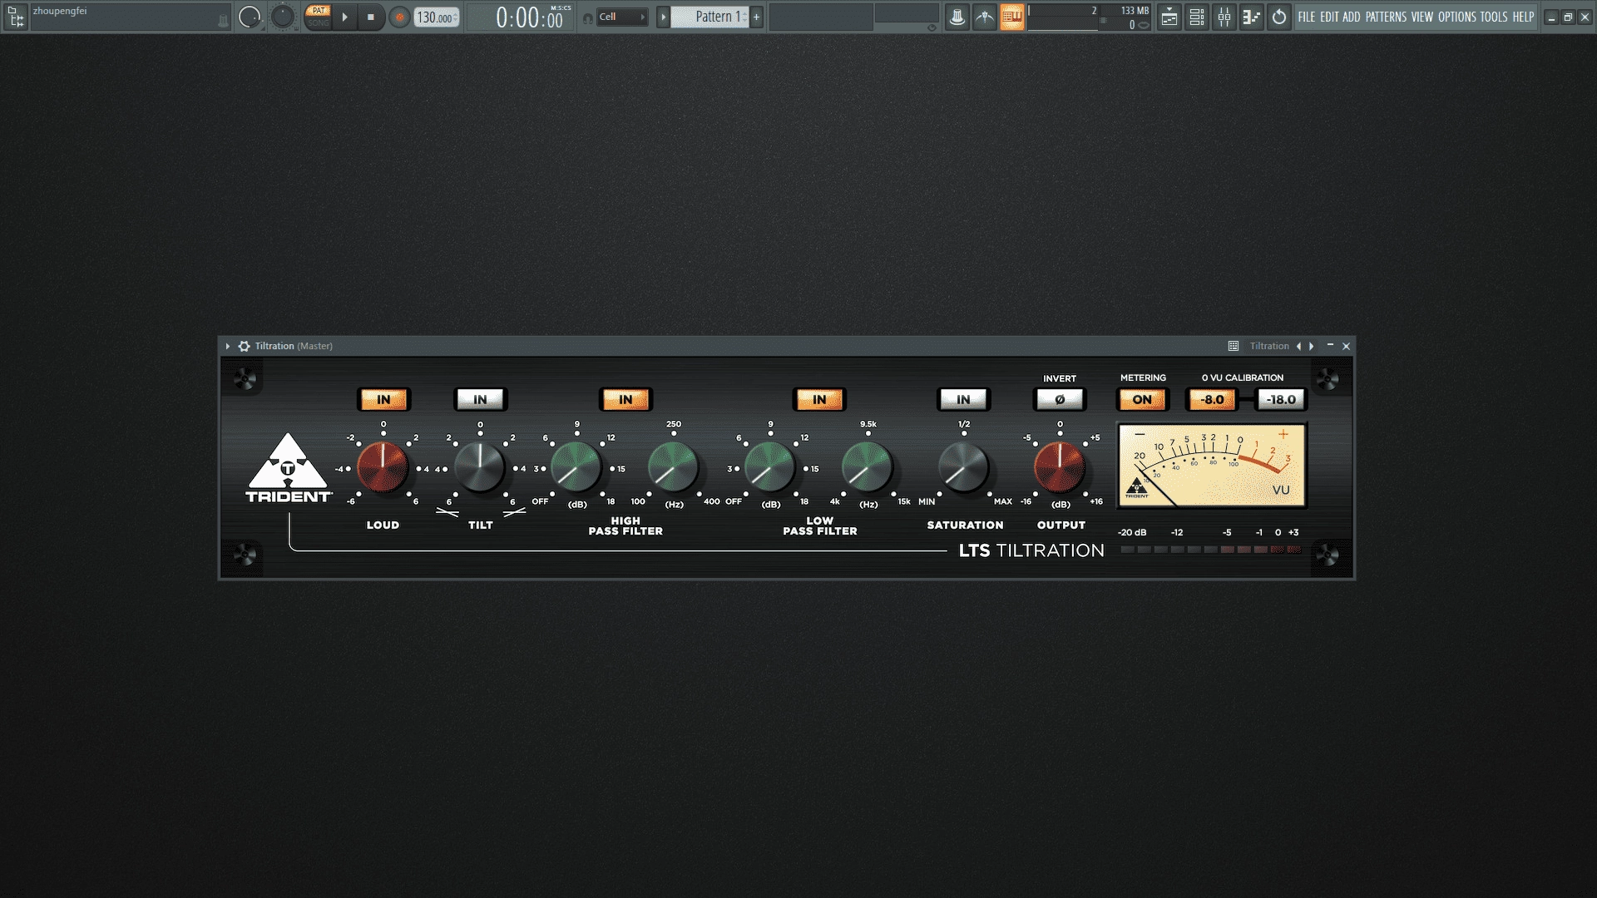1597x898 pixels.
Task: Arm the record button
Action: click(399, 17)
